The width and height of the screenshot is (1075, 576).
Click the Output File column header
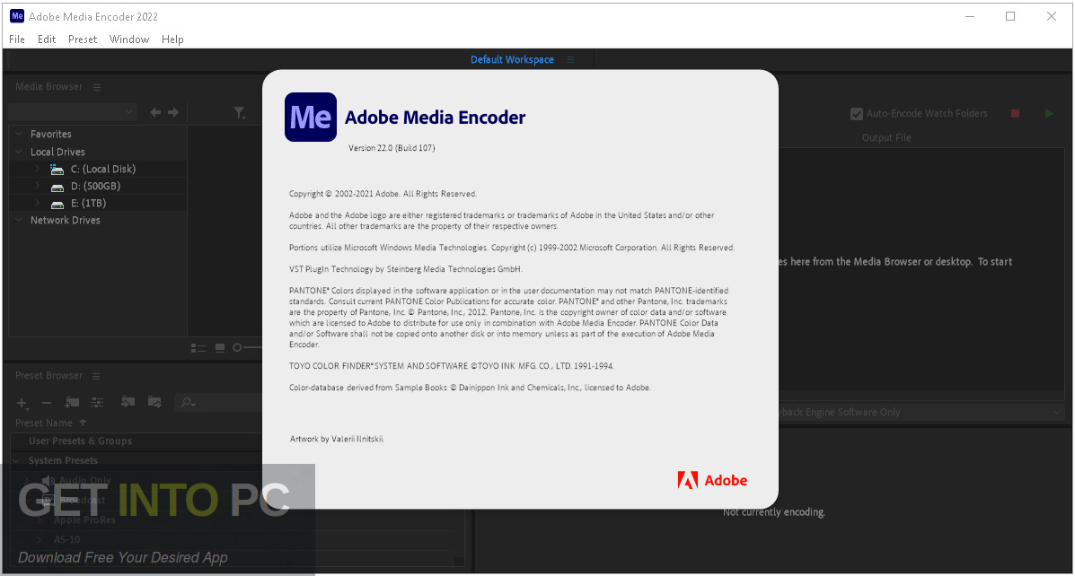point(886,137)
